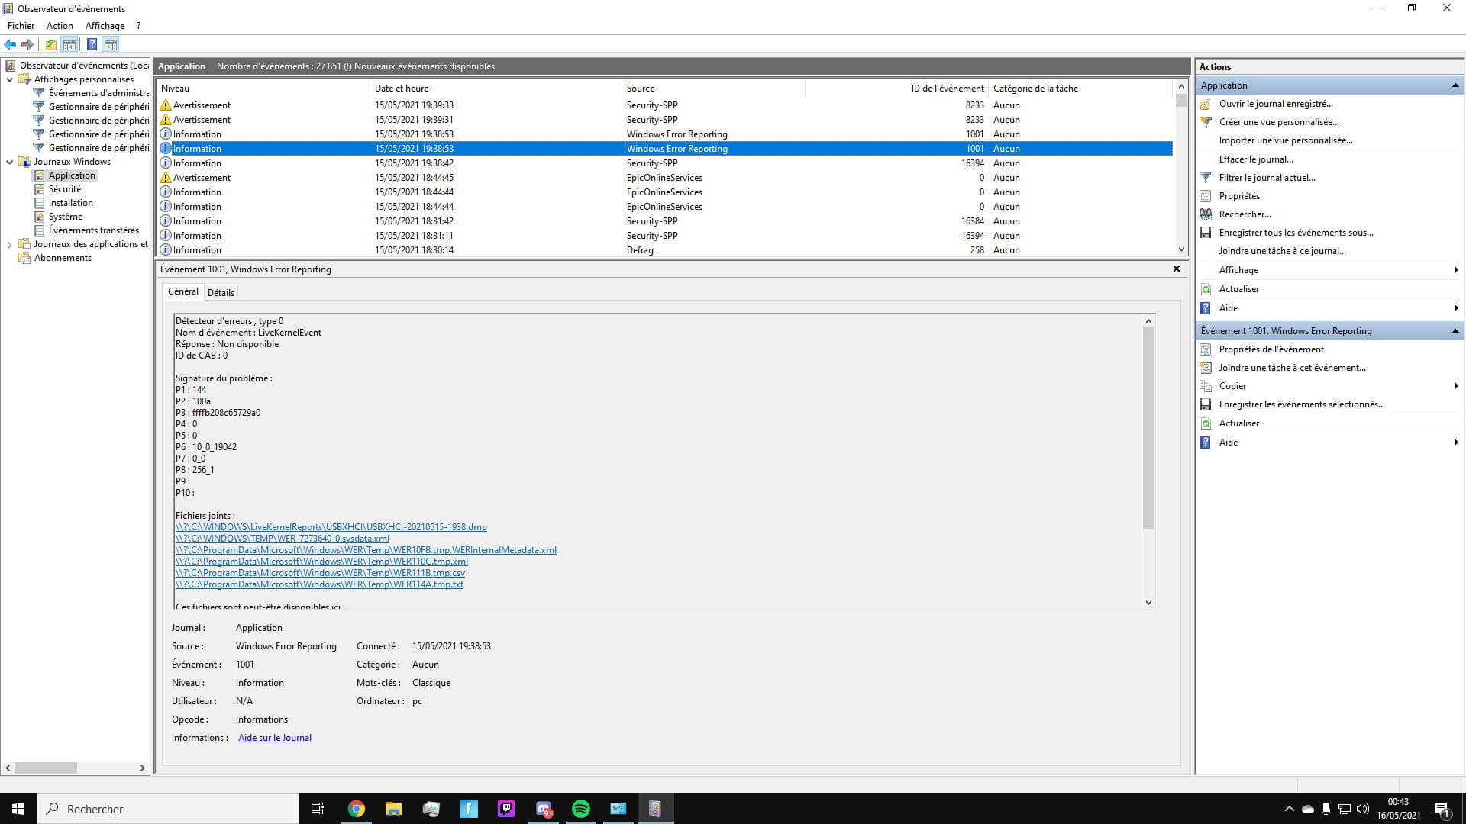1466x824 pixels.
Task: Click the filter icon for Filtrer le journal actuel
Action: point(1206,178)
